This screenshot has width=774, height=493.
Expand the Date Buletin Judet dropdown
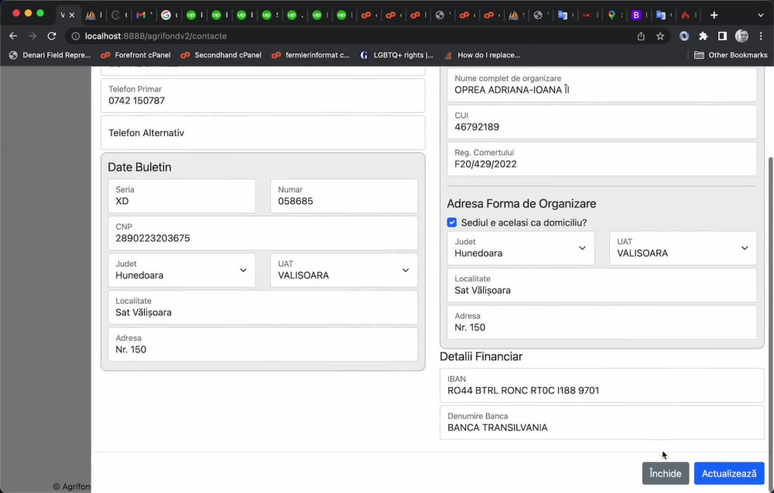[x=182, y=270]
